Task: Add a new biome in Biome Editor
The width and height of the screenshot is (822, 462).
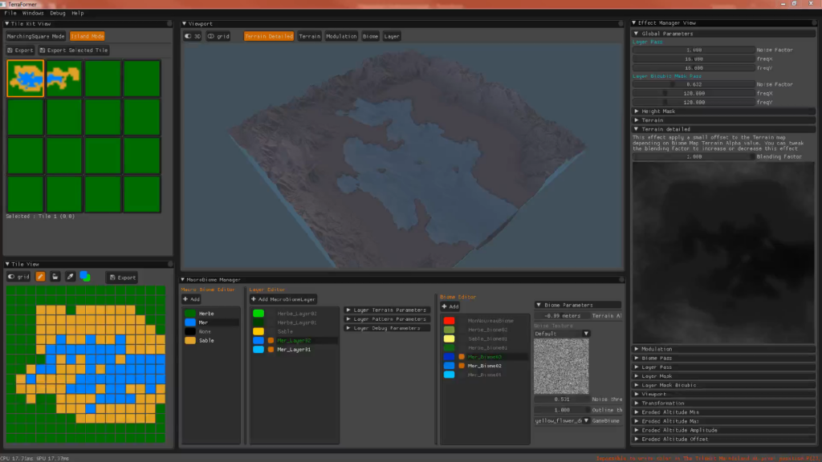Action: point(450,306)
